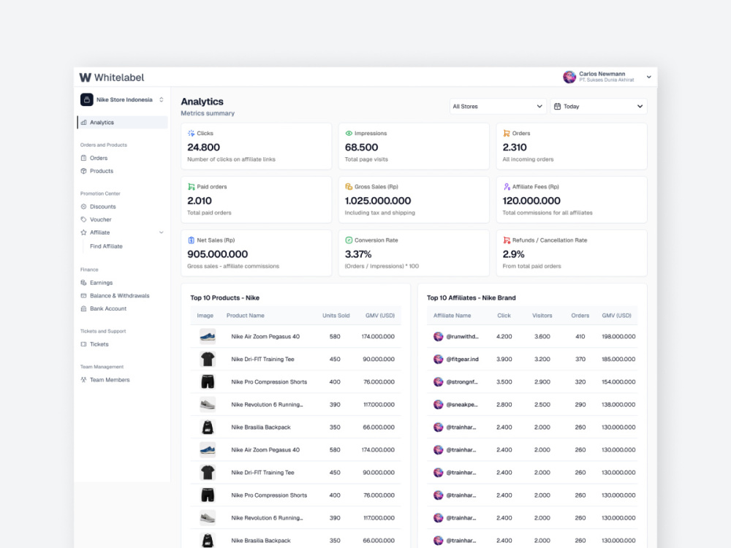Click Carlos Newmann's profile avatar

[569, 77]
